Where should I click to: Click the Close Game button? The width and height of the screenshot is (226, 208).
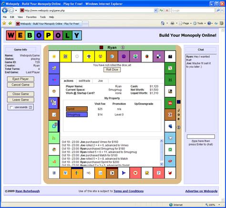[21, 94]
